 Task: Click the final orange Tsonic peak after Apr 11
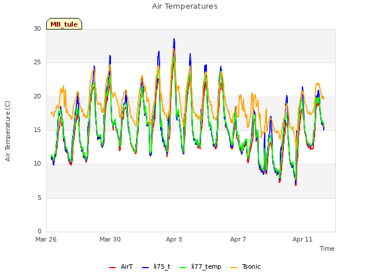pyautogui.click(x=317, y=83)
